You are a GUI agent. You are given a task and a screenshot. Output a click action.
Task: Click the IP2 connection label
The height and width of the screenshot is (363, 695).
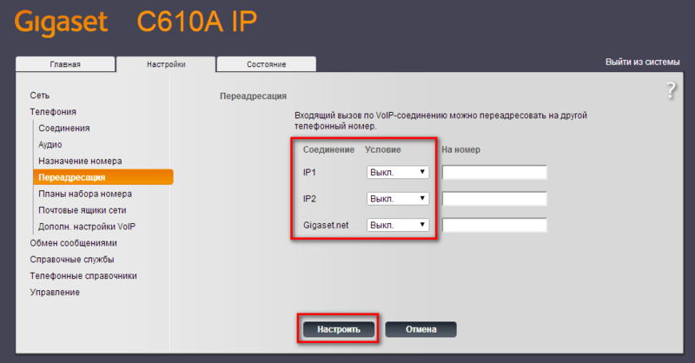(309, 199)
